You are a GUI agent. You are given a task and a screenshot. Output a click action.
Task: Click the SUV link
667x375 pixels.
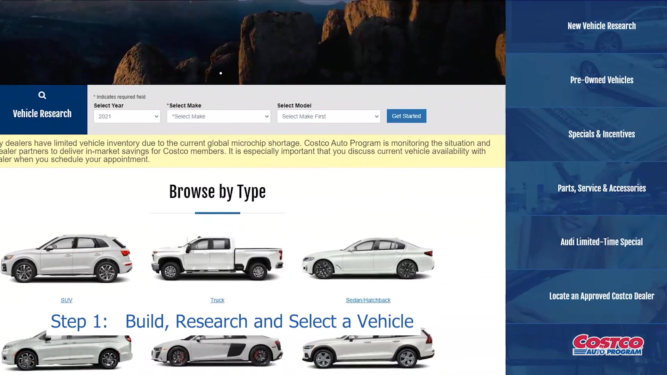click(x=66, y=300)
